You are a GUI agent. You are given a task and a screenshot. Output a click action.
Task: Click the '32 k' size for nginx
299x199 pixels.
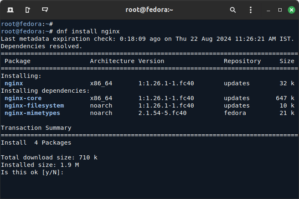[287, 83]
